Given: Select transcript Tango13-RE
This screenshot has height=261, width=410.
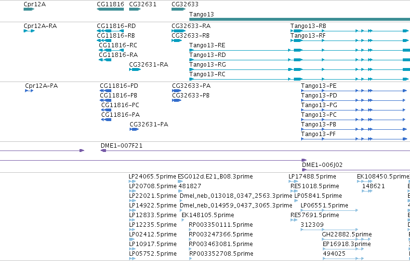Looking at the screenshot, I should (207, 45).
